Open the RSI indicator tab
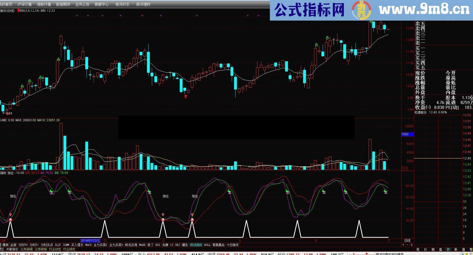Screen dimensions: 473x255 [158, 245]
